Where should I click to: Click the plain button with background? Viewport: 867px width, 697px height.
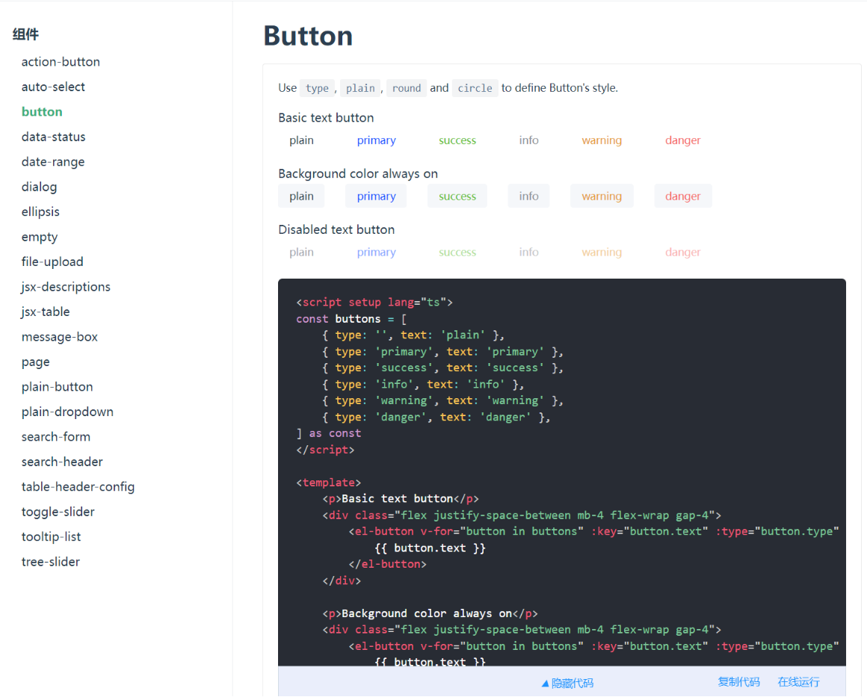(301, 196)
